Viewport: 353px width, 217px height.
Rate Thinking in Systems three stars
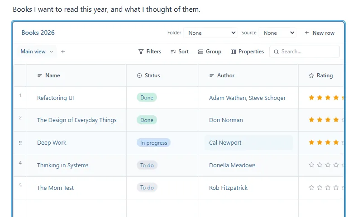click(328, 165)
